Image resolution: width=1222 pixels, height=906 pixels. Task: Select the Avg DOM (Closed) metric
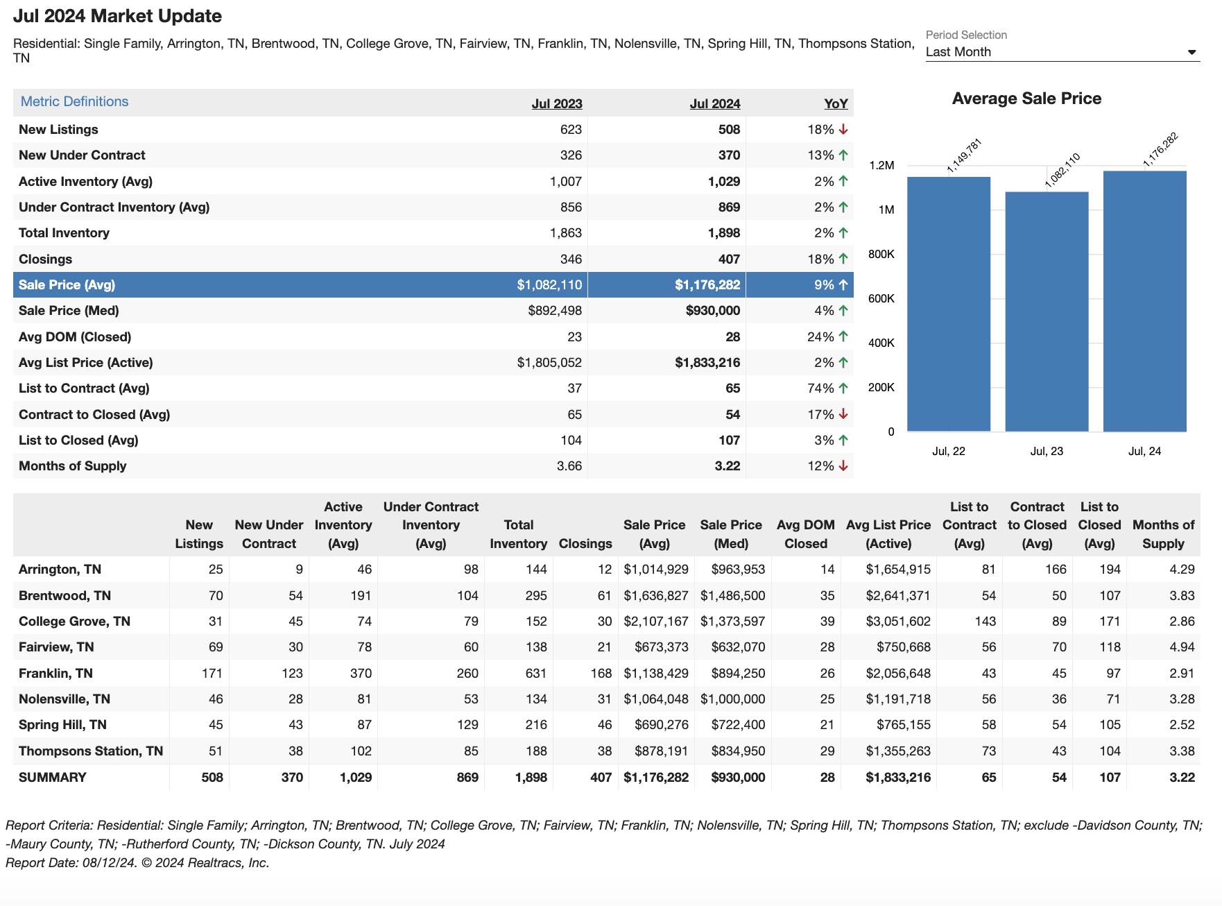[433, 336]
